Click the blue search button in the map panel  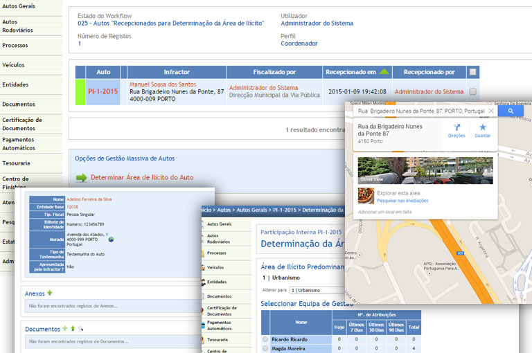point(511,111)
